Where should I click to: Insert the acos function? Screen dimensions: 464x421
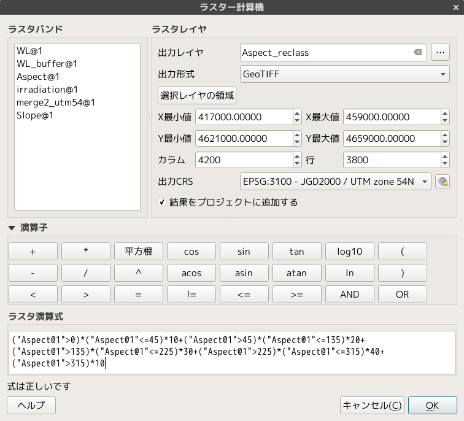coord(191,272)
